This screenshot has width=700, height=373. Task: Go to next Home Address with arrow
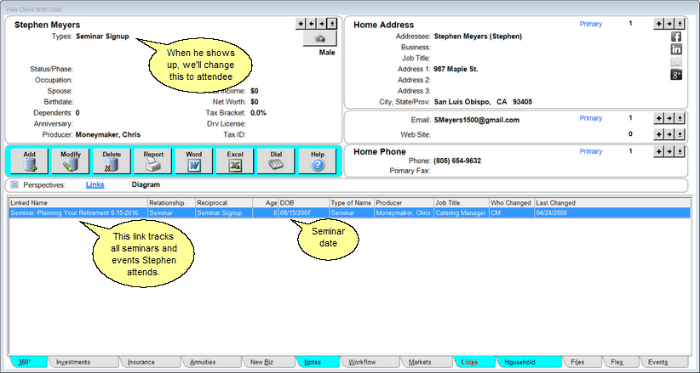tap(669, 24)
